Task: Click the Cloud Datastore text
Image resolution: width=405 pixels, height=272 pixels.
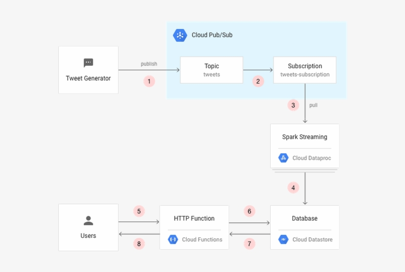Action: 313,240
